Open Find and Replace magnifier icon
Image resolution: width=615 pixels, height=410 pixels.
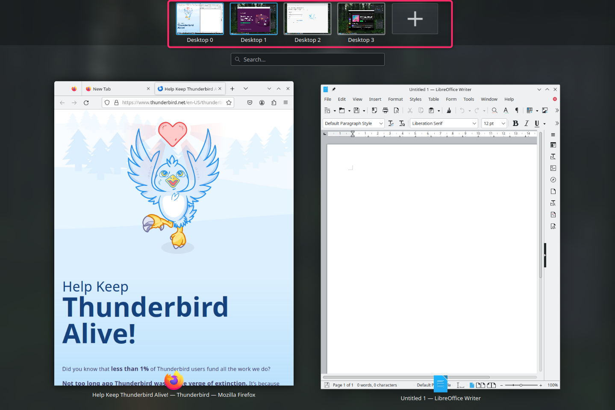tap(494, 110)
